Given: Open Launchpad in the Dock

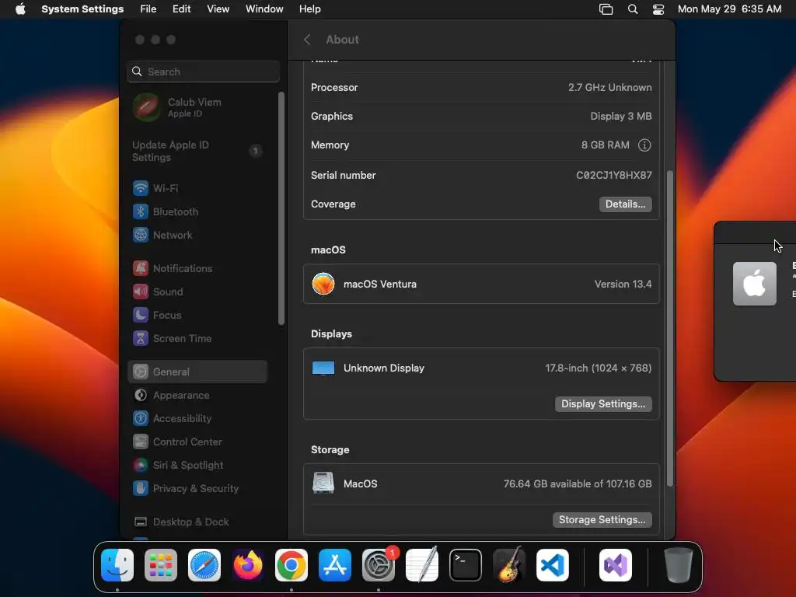Looking at the screenshot, I should 161,565.
